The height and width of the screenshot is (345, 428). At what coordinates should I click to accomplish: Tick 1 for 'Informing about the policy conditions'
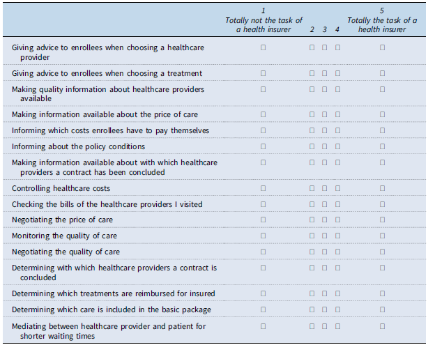263,146
